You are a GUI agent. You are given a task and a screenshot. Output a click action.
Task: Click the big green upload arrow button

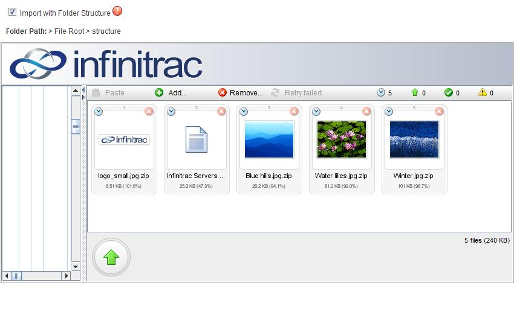[x=111, y=257]
